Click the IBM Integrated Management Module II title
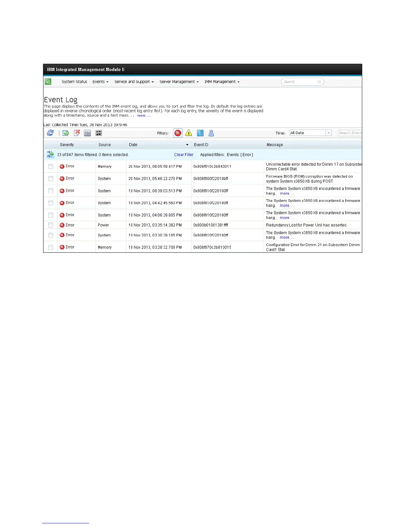Image resolution: width=406 pixels, height=526 pixels. click(86, 70)
